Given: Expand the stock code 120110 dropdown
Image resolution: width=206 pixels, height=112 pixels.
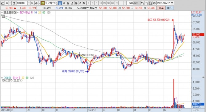Looking at the screenshot, I should (29, 3).
